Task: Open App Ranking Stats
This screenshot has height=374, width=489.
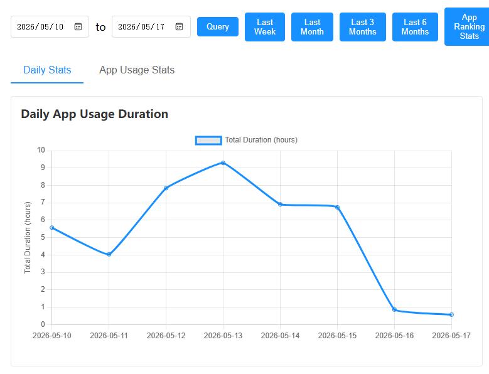Action: click(467, 27)
